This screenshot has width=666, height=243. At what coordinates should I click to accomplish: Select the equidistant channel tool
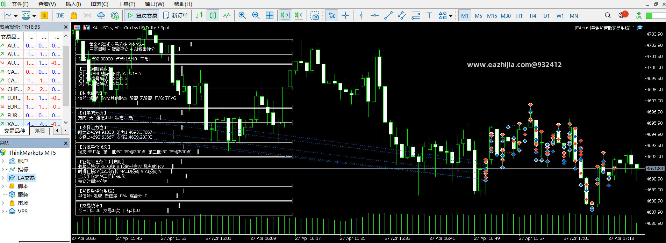pos(402,15)
